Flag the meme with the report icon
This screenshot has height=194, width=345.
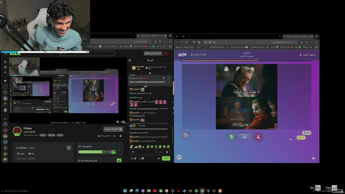299,133
